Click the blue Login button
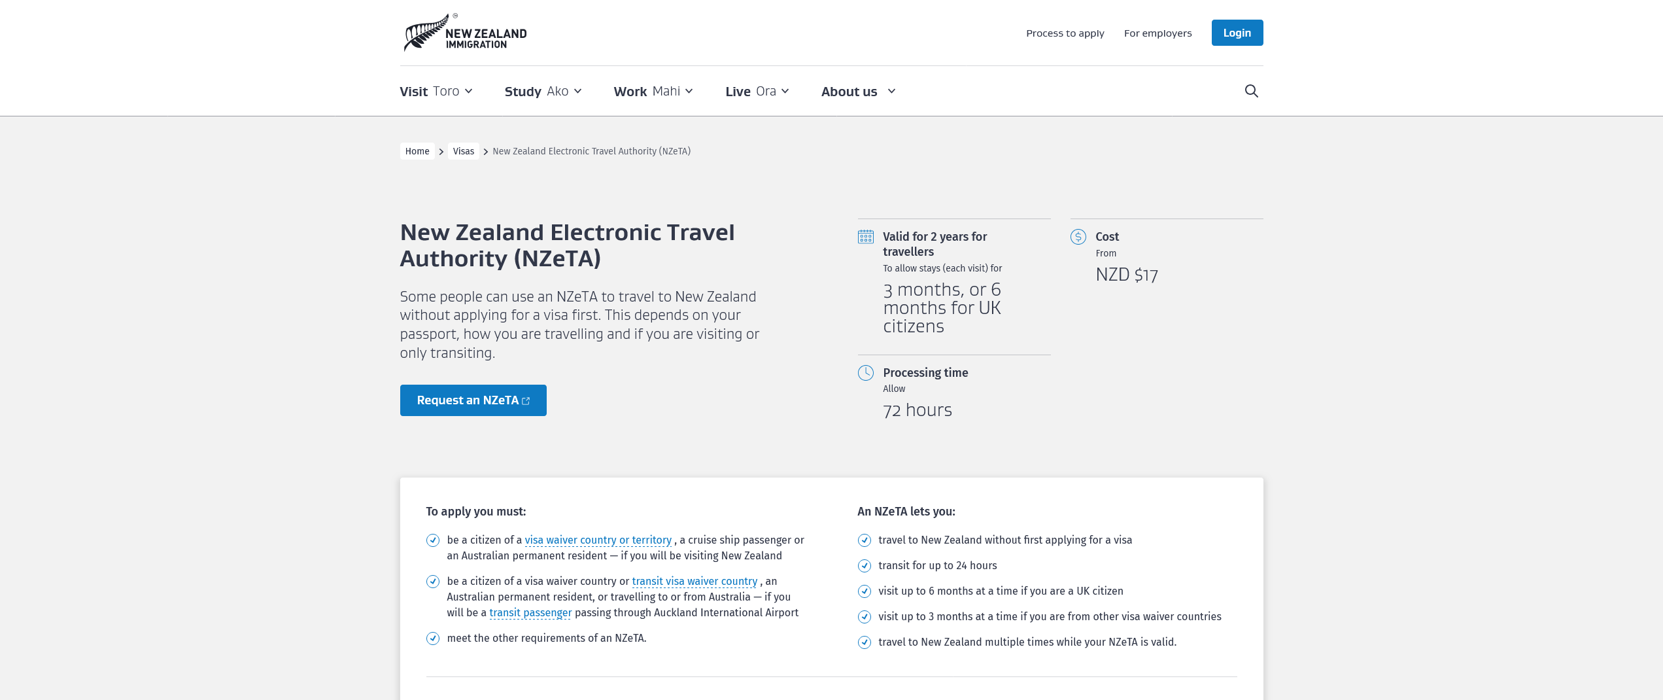The height and width of the screenshot is (700, 1663). click(x=1237, y=32)
